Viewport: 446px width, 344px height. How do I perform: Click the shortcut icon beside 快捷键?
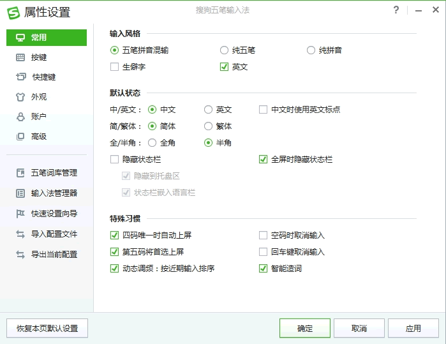pos(20,77)
